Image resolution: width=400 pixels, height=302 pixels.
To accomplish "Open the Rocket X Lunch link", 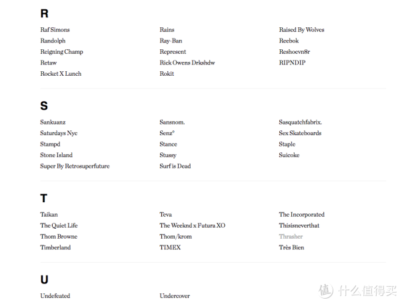I will [61, 74].
